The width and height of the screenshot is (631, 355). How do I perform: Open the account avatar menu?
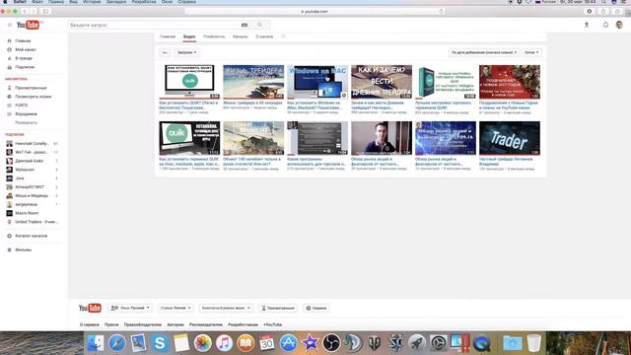[x=619, y=25]
